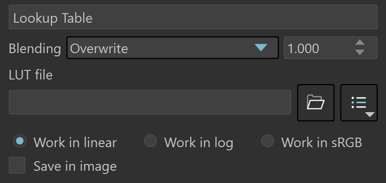Open the LUT file browse folder icon
Screen dimensions: 386x183
(316, 103)
